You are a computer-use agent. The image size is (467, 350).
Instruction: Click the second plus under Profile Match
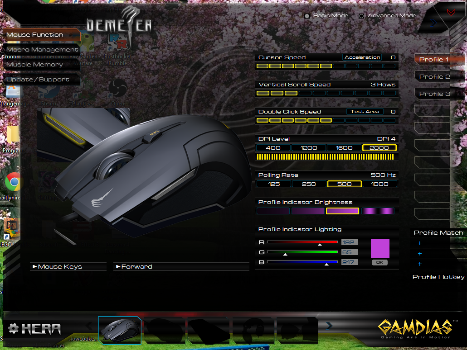[420, 254]
